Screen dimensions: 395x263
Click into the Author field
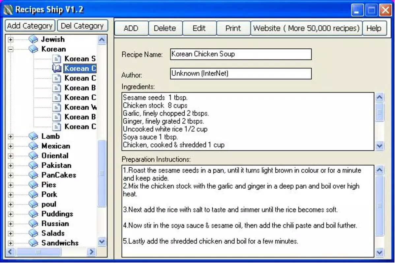pyautogui.click(x=241, y=74)
